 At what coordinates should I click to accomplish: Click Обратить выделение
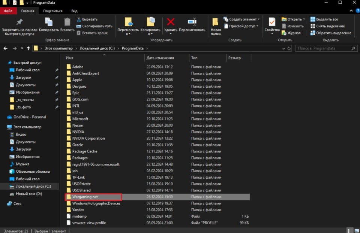coord(331,33)
